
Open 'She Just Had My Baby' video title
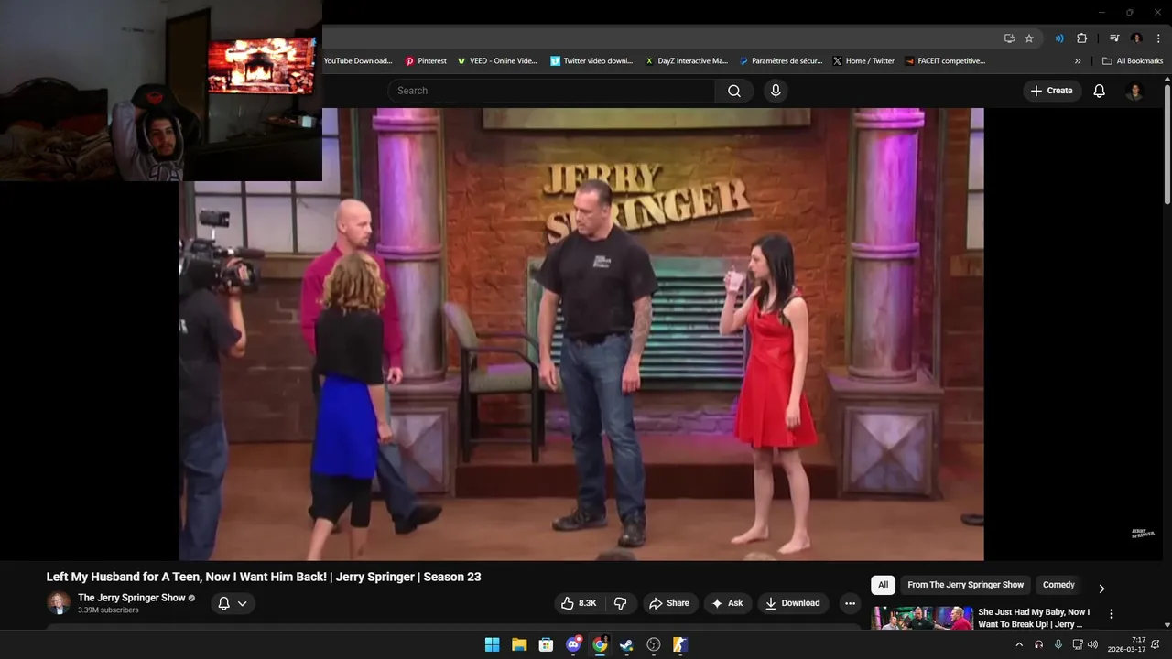pyautogui.click(x=1034, y=618)
